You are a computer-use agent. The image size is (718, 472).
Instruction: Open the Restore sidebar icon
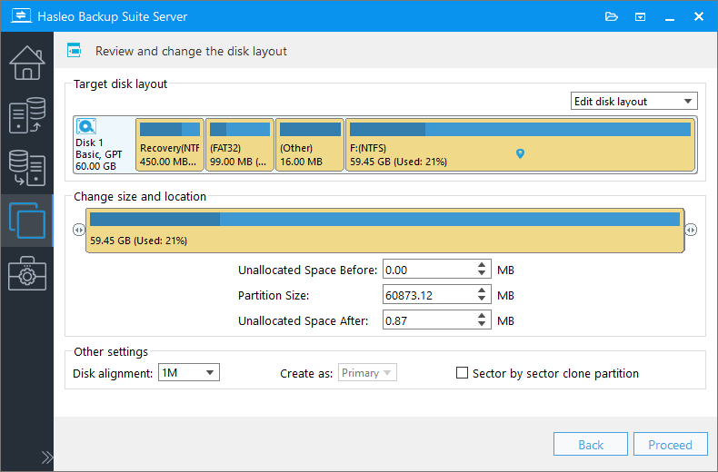pos(27,168)
